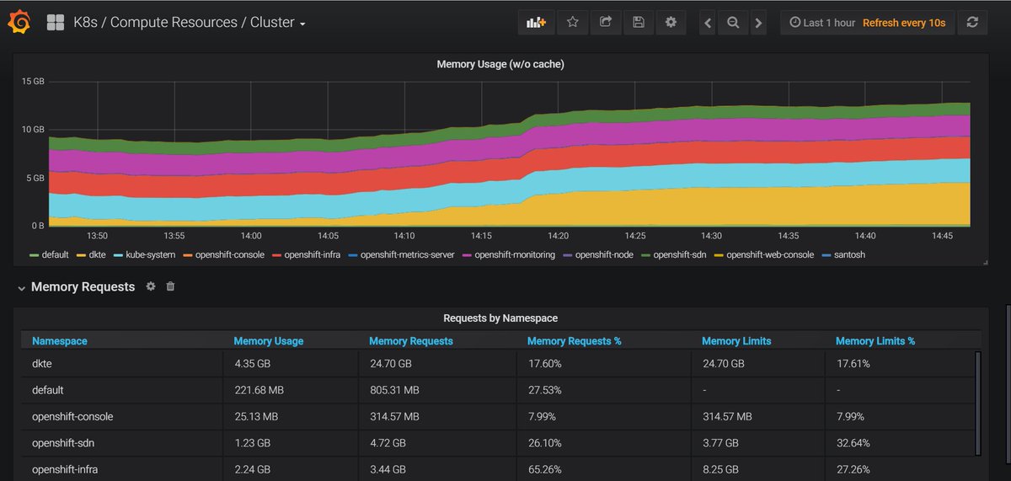Sort by the Memory Requests column header
This screenshot has height=481, width=1011.
pyautogui.click(x=411, y=341)
